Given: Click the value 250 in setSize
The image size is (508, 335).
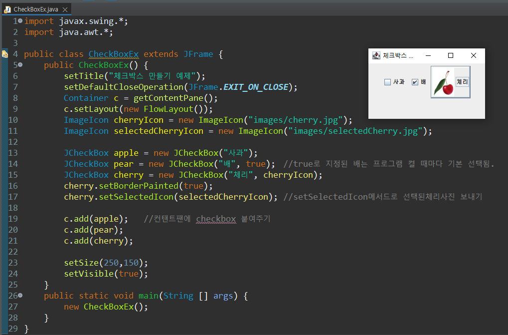Looking at the screenshot, I should (x=111, y=263).
